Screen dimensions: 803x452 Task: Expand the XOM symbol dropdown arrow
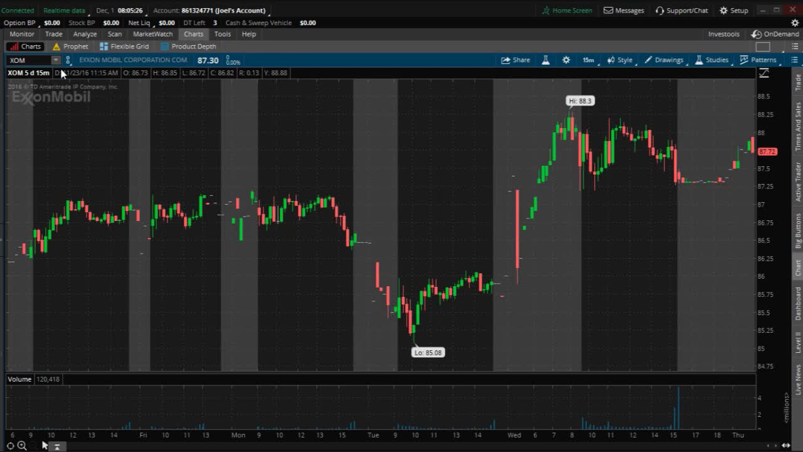pos(56,60)
